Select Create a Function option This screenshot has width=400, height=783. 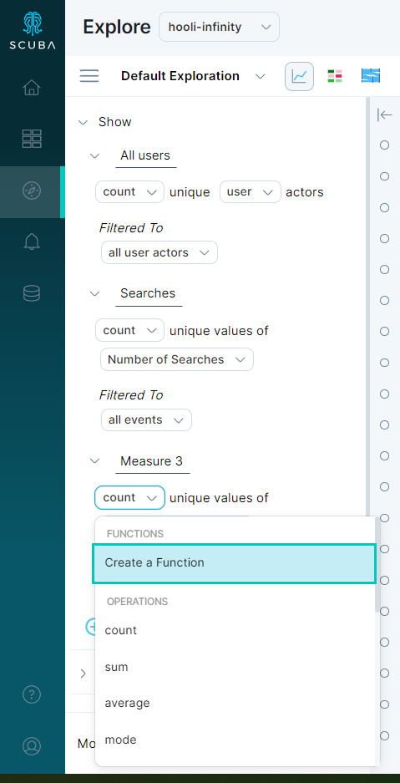tap(234, 562)
